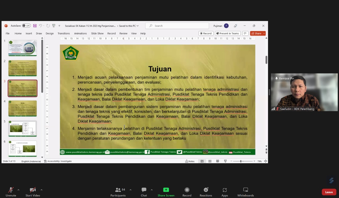Click Unmute microphone in Zoom
The image size is (339, 198).
(x=11, y=192)
